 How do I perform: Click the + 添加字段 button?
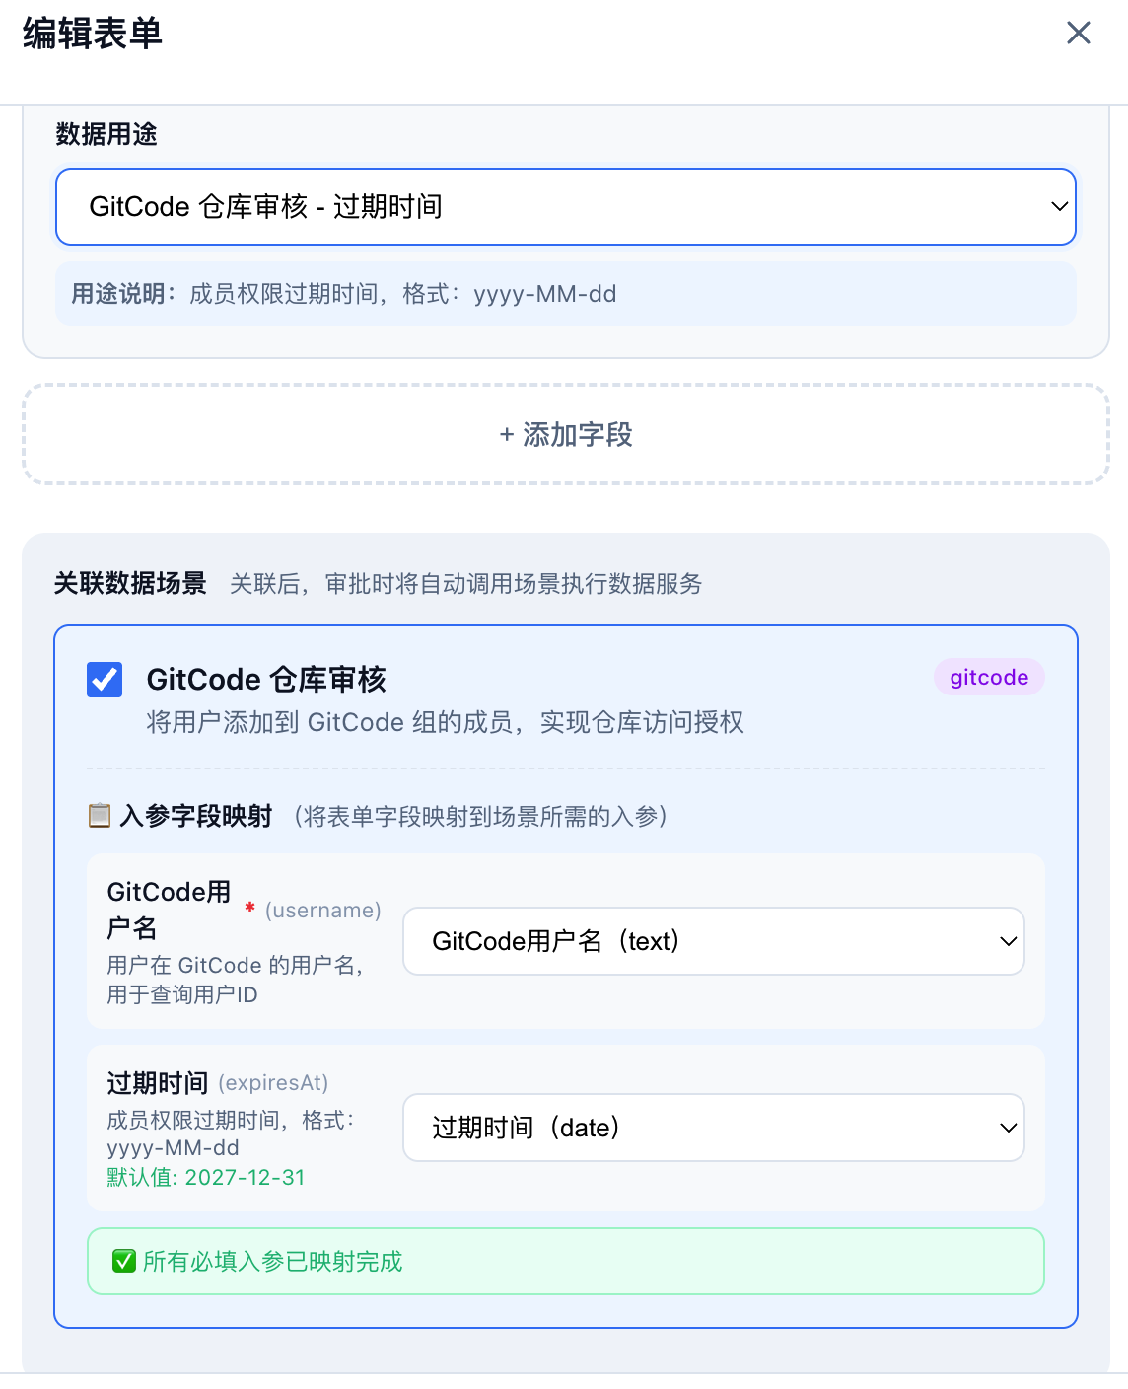click(565, 434)
